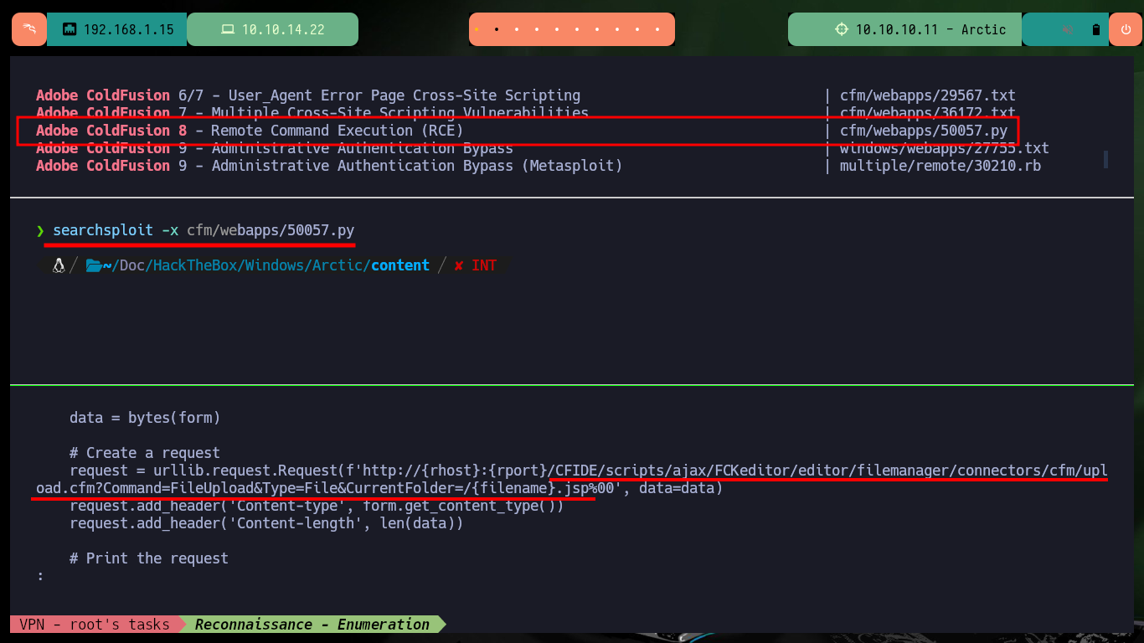Click 'Arctic' in the prompt path
The width and height of the screenshot is (1144, 643).
coord(338,265)
